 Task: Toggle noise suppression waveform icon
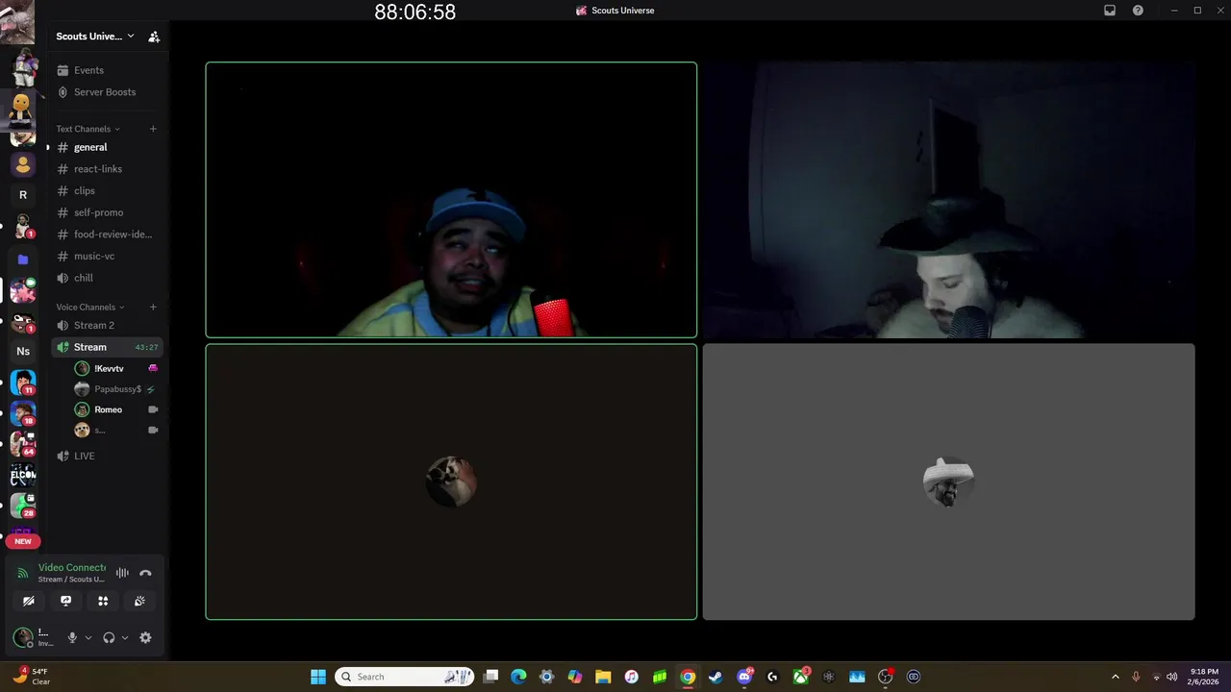122,573
